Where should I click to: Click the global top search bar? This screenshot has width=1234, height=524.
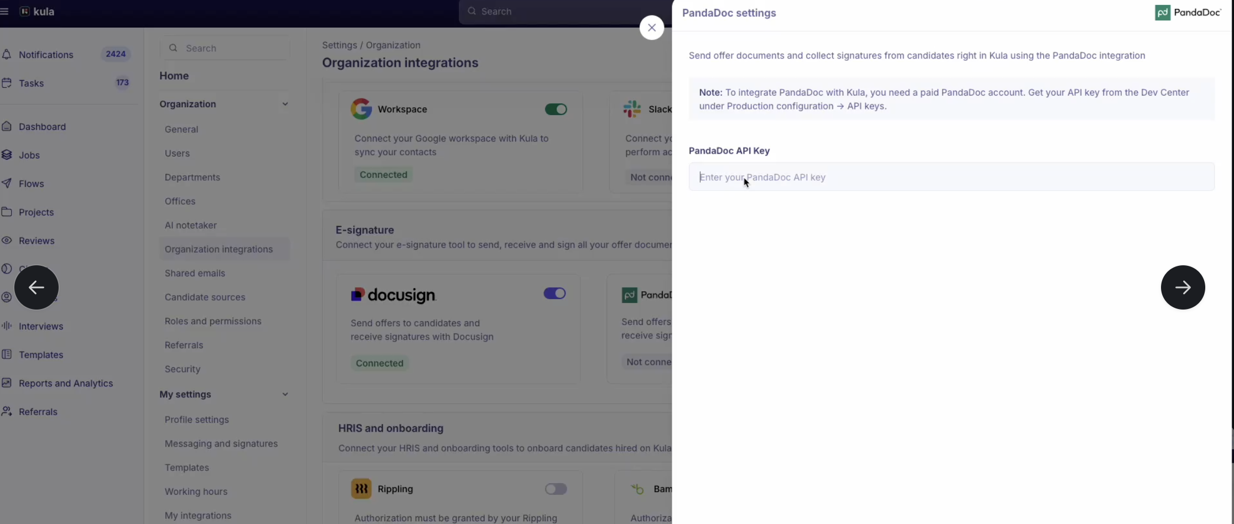(x=565, y=12)
